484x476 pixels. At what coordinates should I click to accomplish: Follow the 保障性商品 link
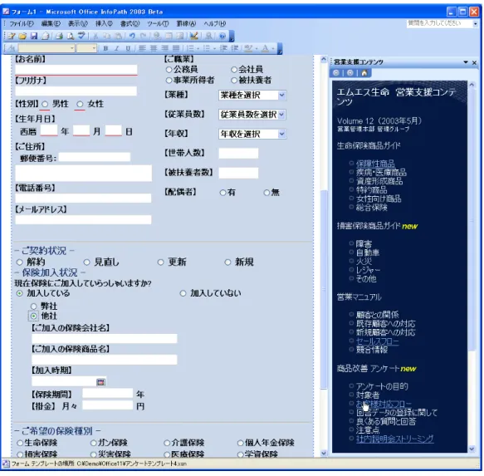(375, 164)
